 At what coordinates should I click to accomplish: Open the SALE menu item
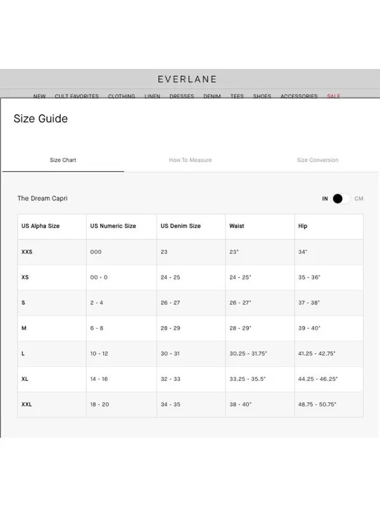pyautogui.click(x=334, y=96)
